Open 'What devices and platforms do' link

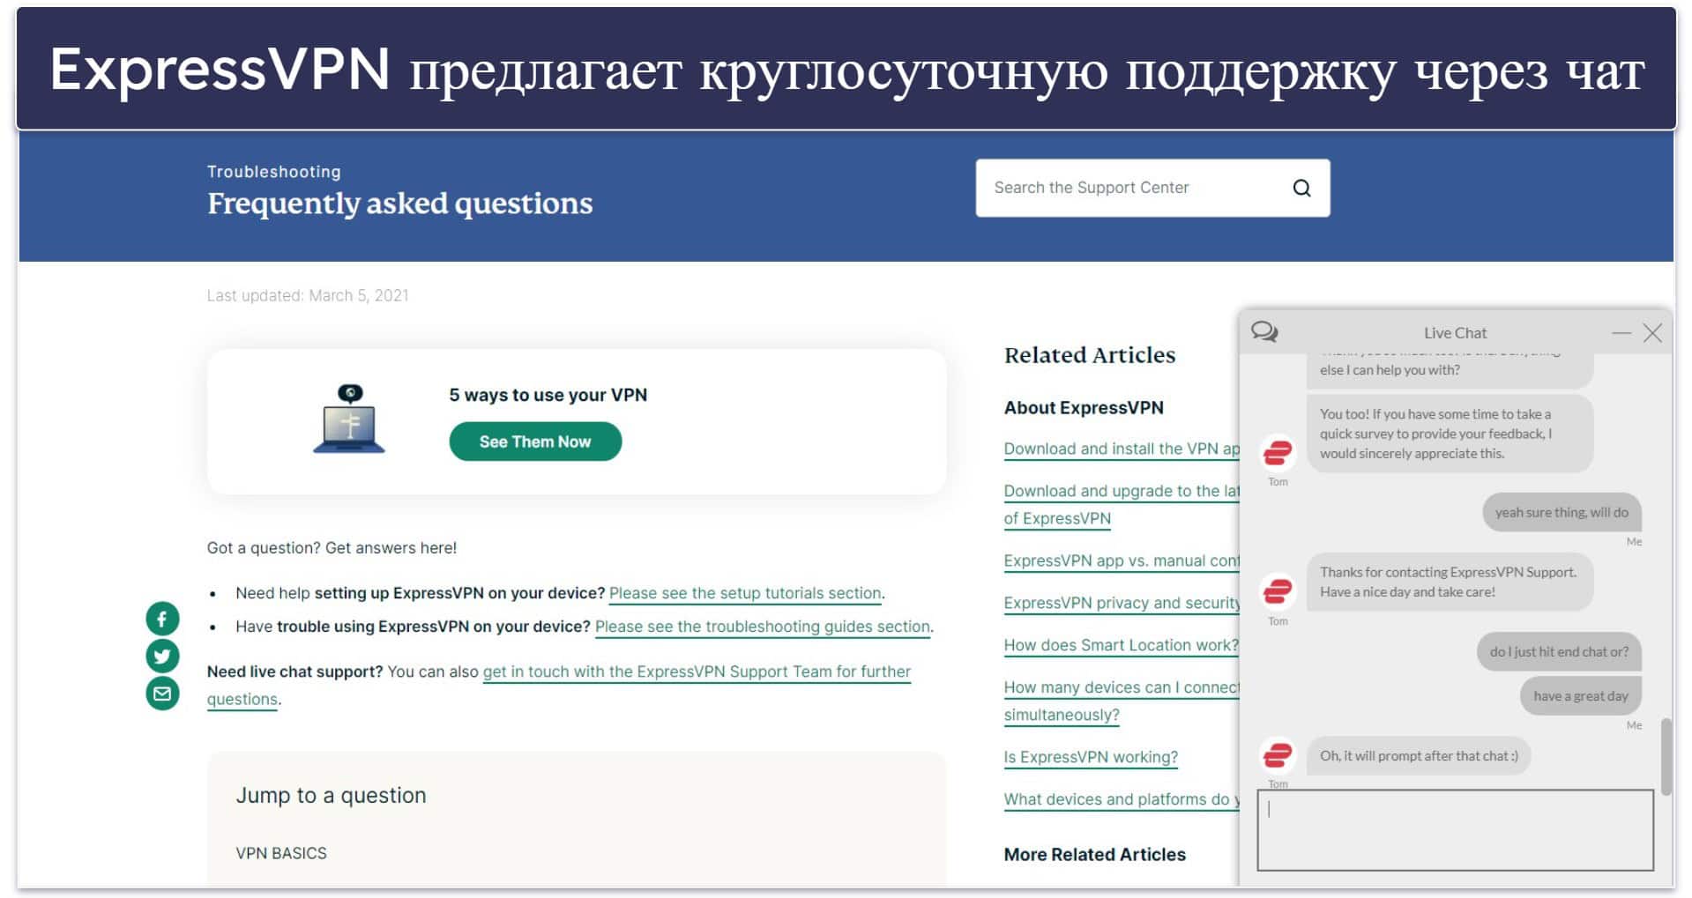1122,799
